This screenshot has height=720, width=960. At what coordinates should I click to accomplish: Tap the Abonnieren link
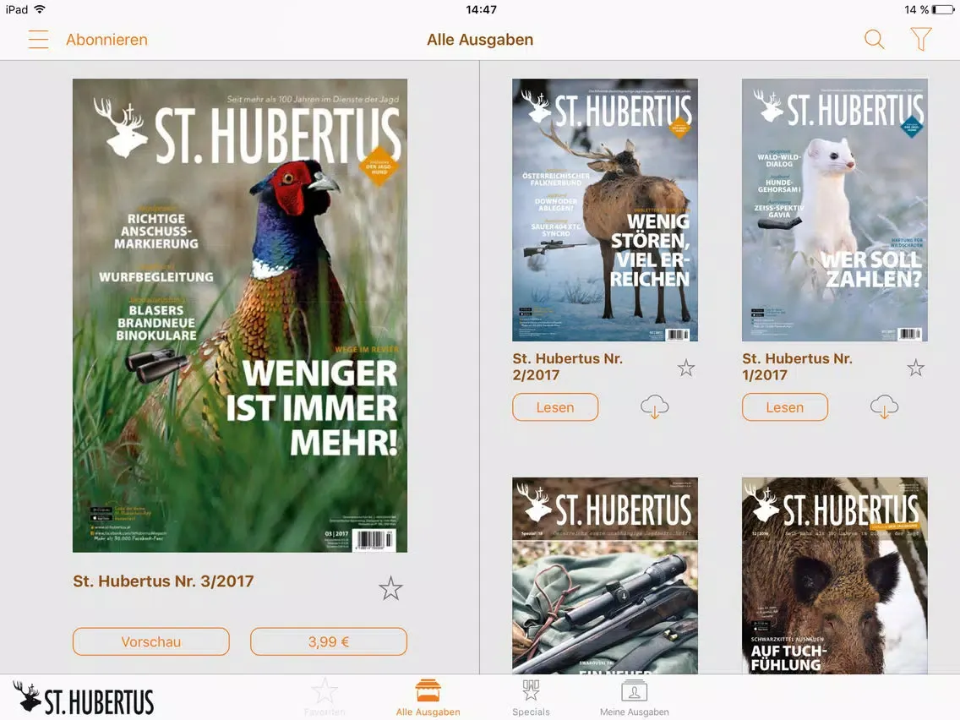coord(106,40)
